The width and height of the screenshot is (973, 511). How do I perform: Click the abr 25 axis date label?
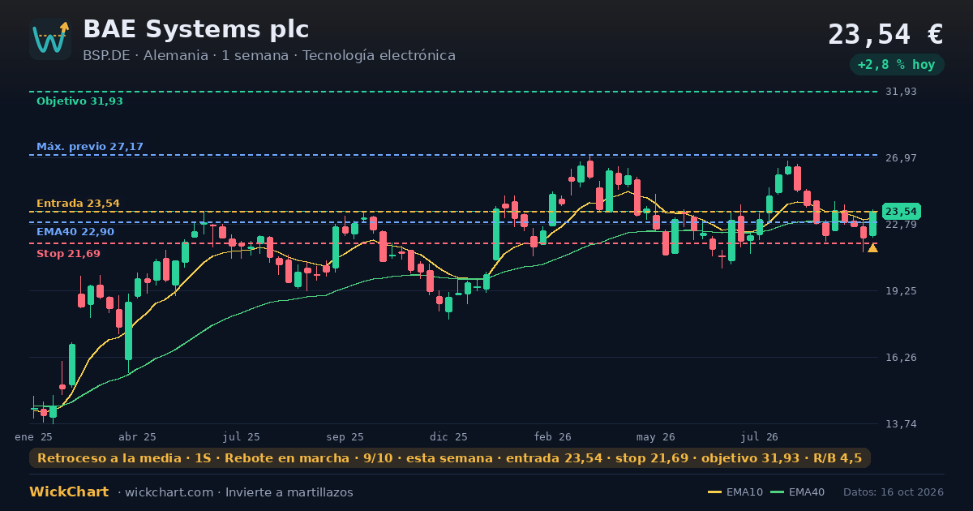137,437
